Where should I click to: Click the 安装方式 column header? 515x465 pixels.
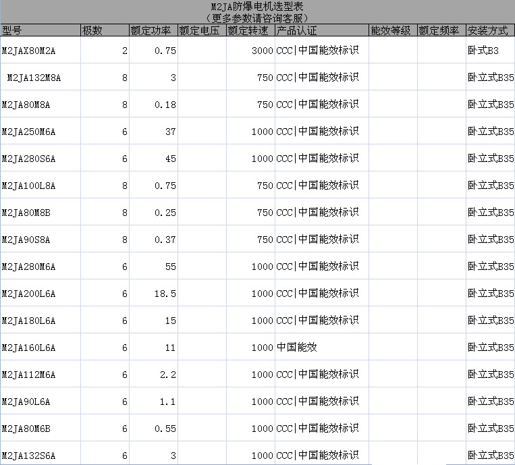(x=490, y=30)
